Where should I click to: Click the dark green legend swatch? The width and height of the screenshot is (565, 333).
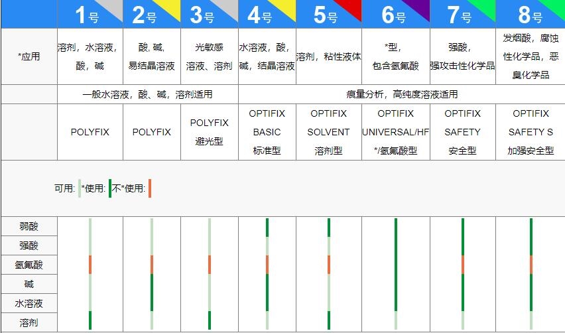coord(110,188)
